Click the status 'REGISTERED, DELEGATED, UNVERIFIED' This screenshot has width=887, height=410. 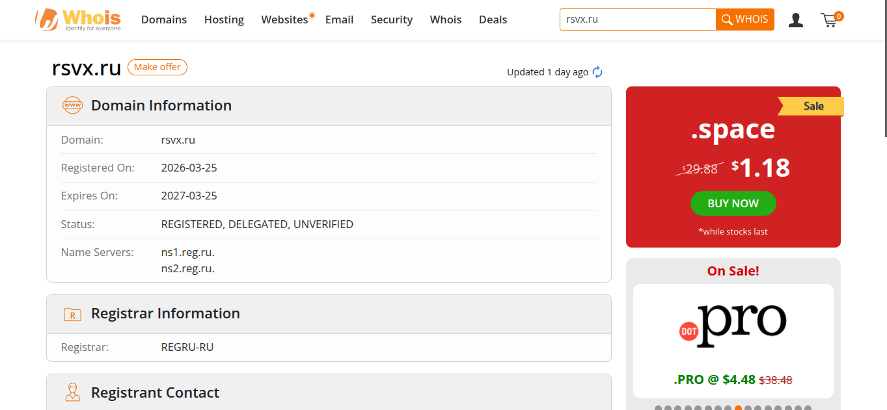coord(257,224)
